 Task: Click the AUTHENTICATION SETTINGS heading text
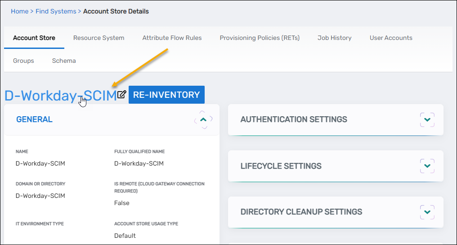pos(294,119)
